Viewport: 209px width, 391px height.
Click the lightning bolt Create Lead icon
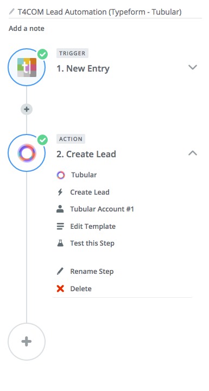(x=60, y=193)
